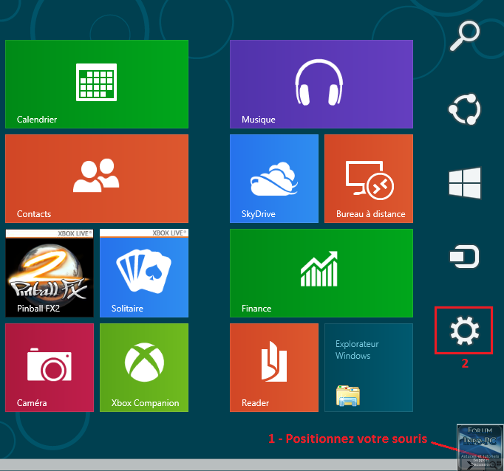The height and width of the screenshot is (471, 504).
Task: Launch the SkyDrive cloud tile
Action: tap(273, 179)
